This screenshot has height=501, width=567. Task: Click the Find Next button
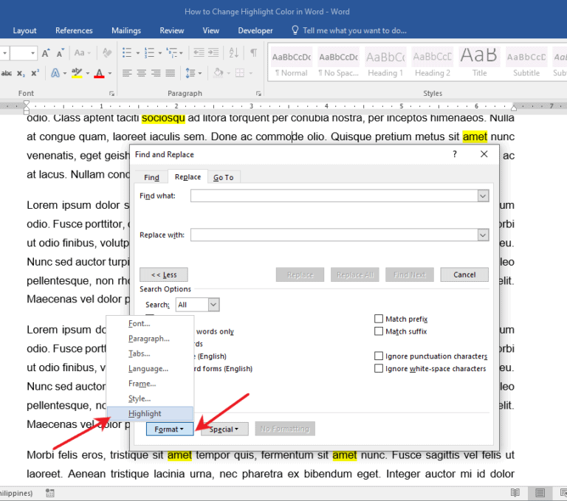pyautogui.click(x=409, y=274)
